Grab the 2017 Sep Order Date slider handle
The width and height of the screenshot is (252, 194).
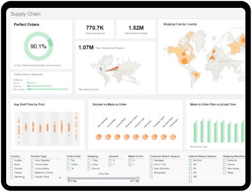point(138,178)
